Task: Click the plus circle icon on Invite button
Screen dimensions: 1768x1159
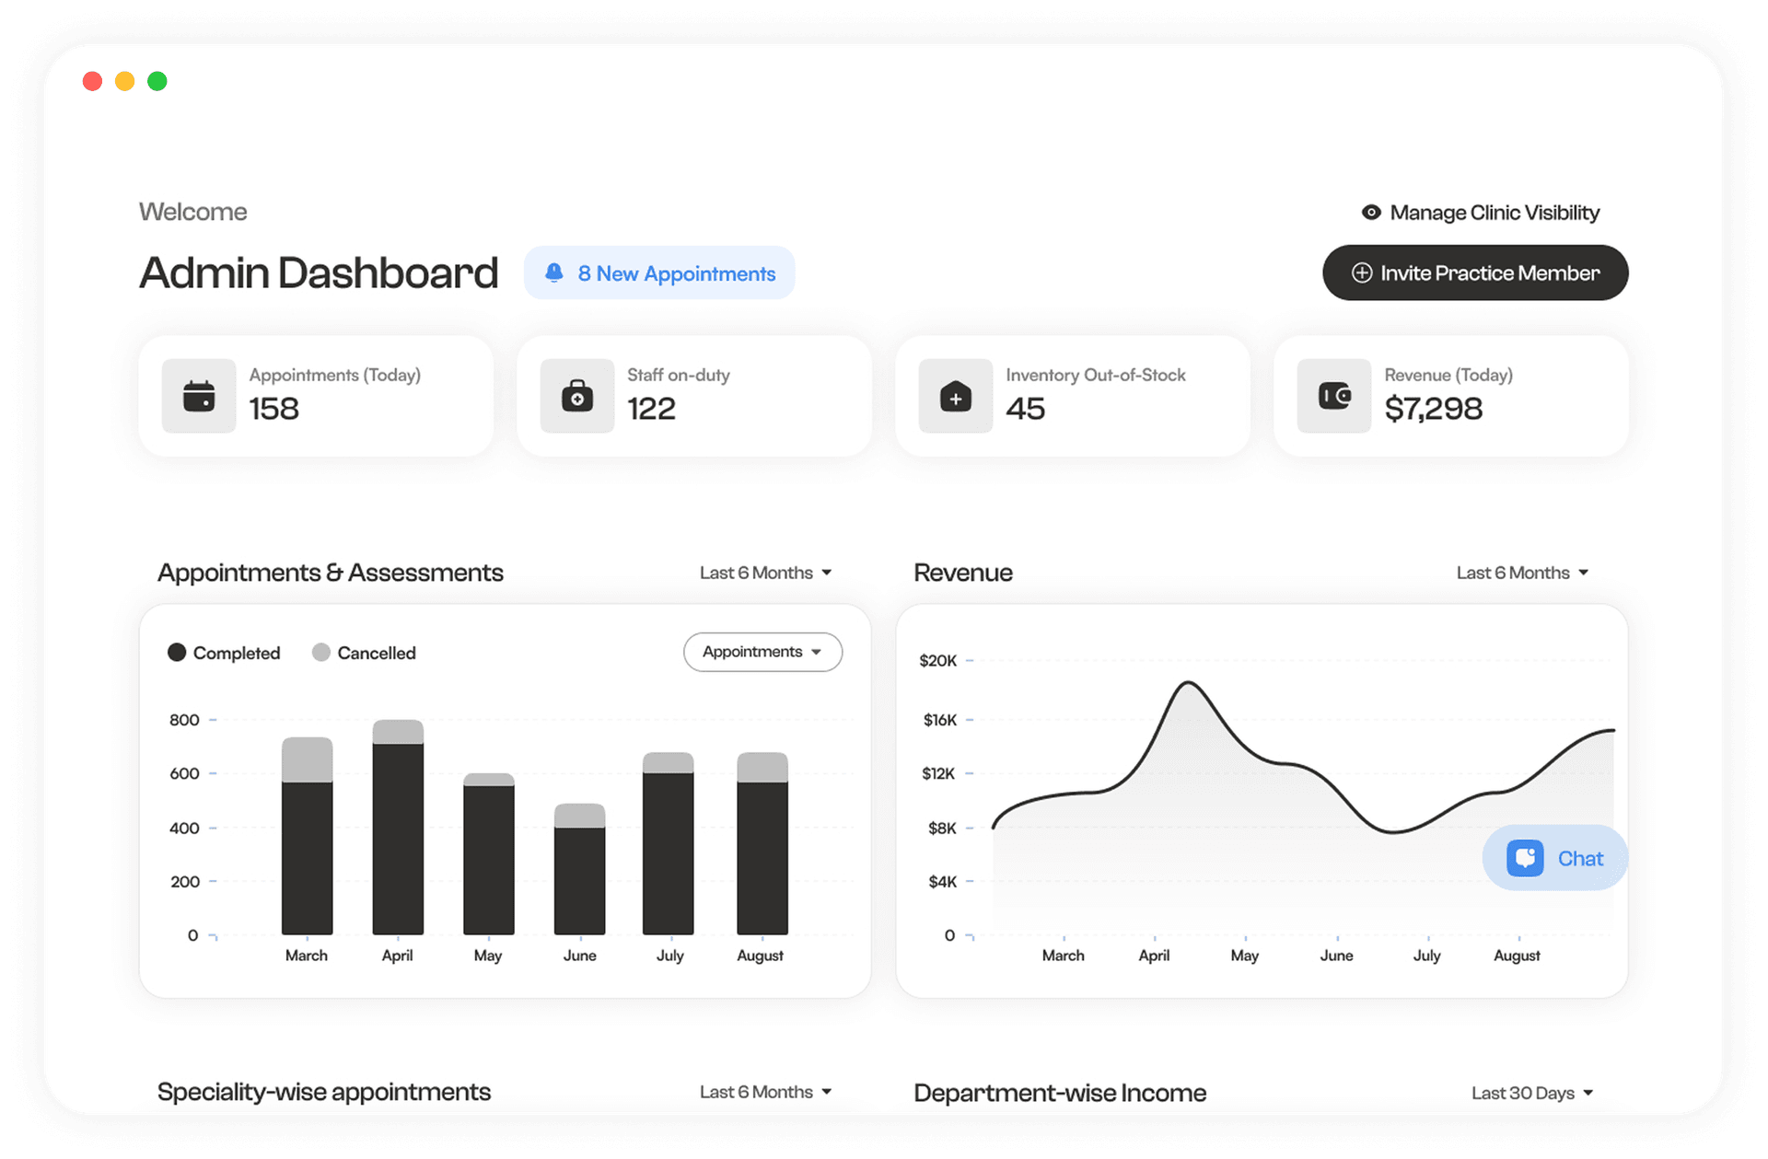Action: click(x=1362, y=273)
